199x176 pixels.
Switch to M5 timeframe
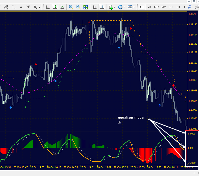149,7
